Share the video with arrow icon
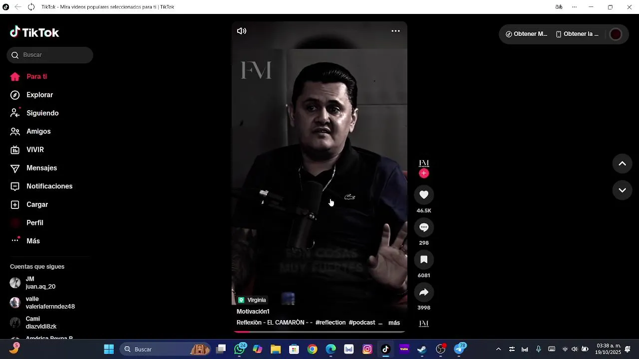The image size is (639, 359). [x=424, y=292]
